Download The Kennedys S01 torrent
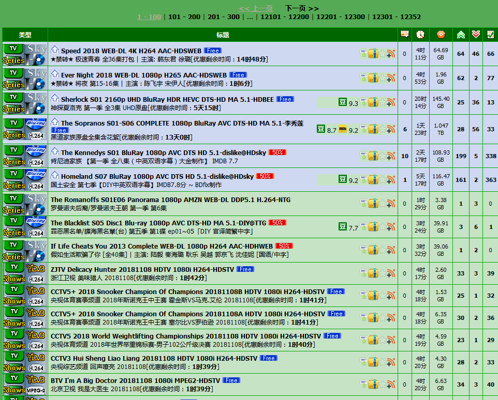Screen dimensions: 498x400 tap(363, 156)
